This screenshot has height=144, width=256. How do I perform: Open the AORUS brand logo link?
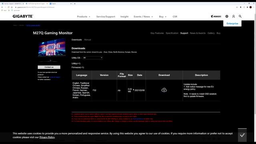[216, 16]
